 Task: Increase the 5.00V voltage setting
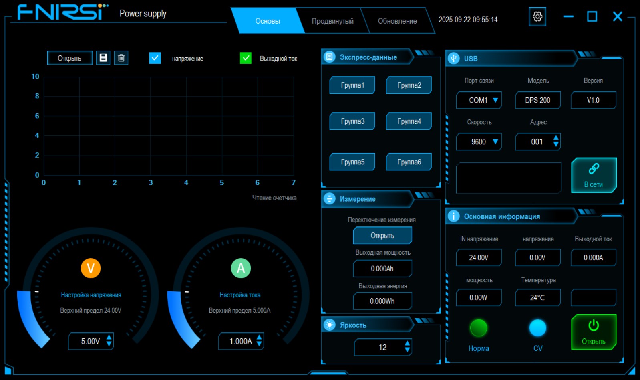pyautogui.click(x=109, y=338)
